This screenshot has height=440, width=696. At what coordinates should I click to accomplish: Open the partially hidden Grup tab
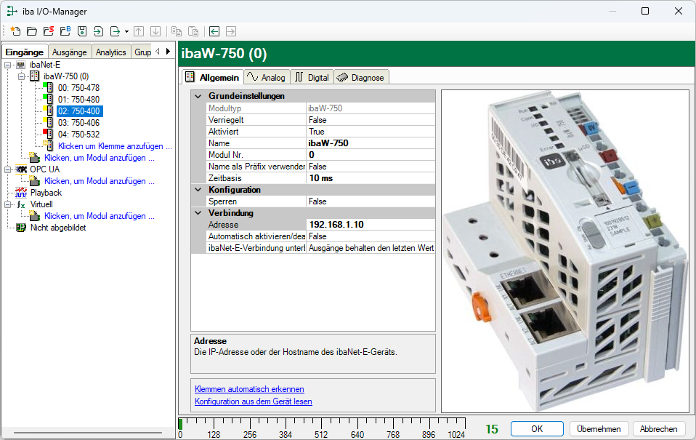click(142, 52)
